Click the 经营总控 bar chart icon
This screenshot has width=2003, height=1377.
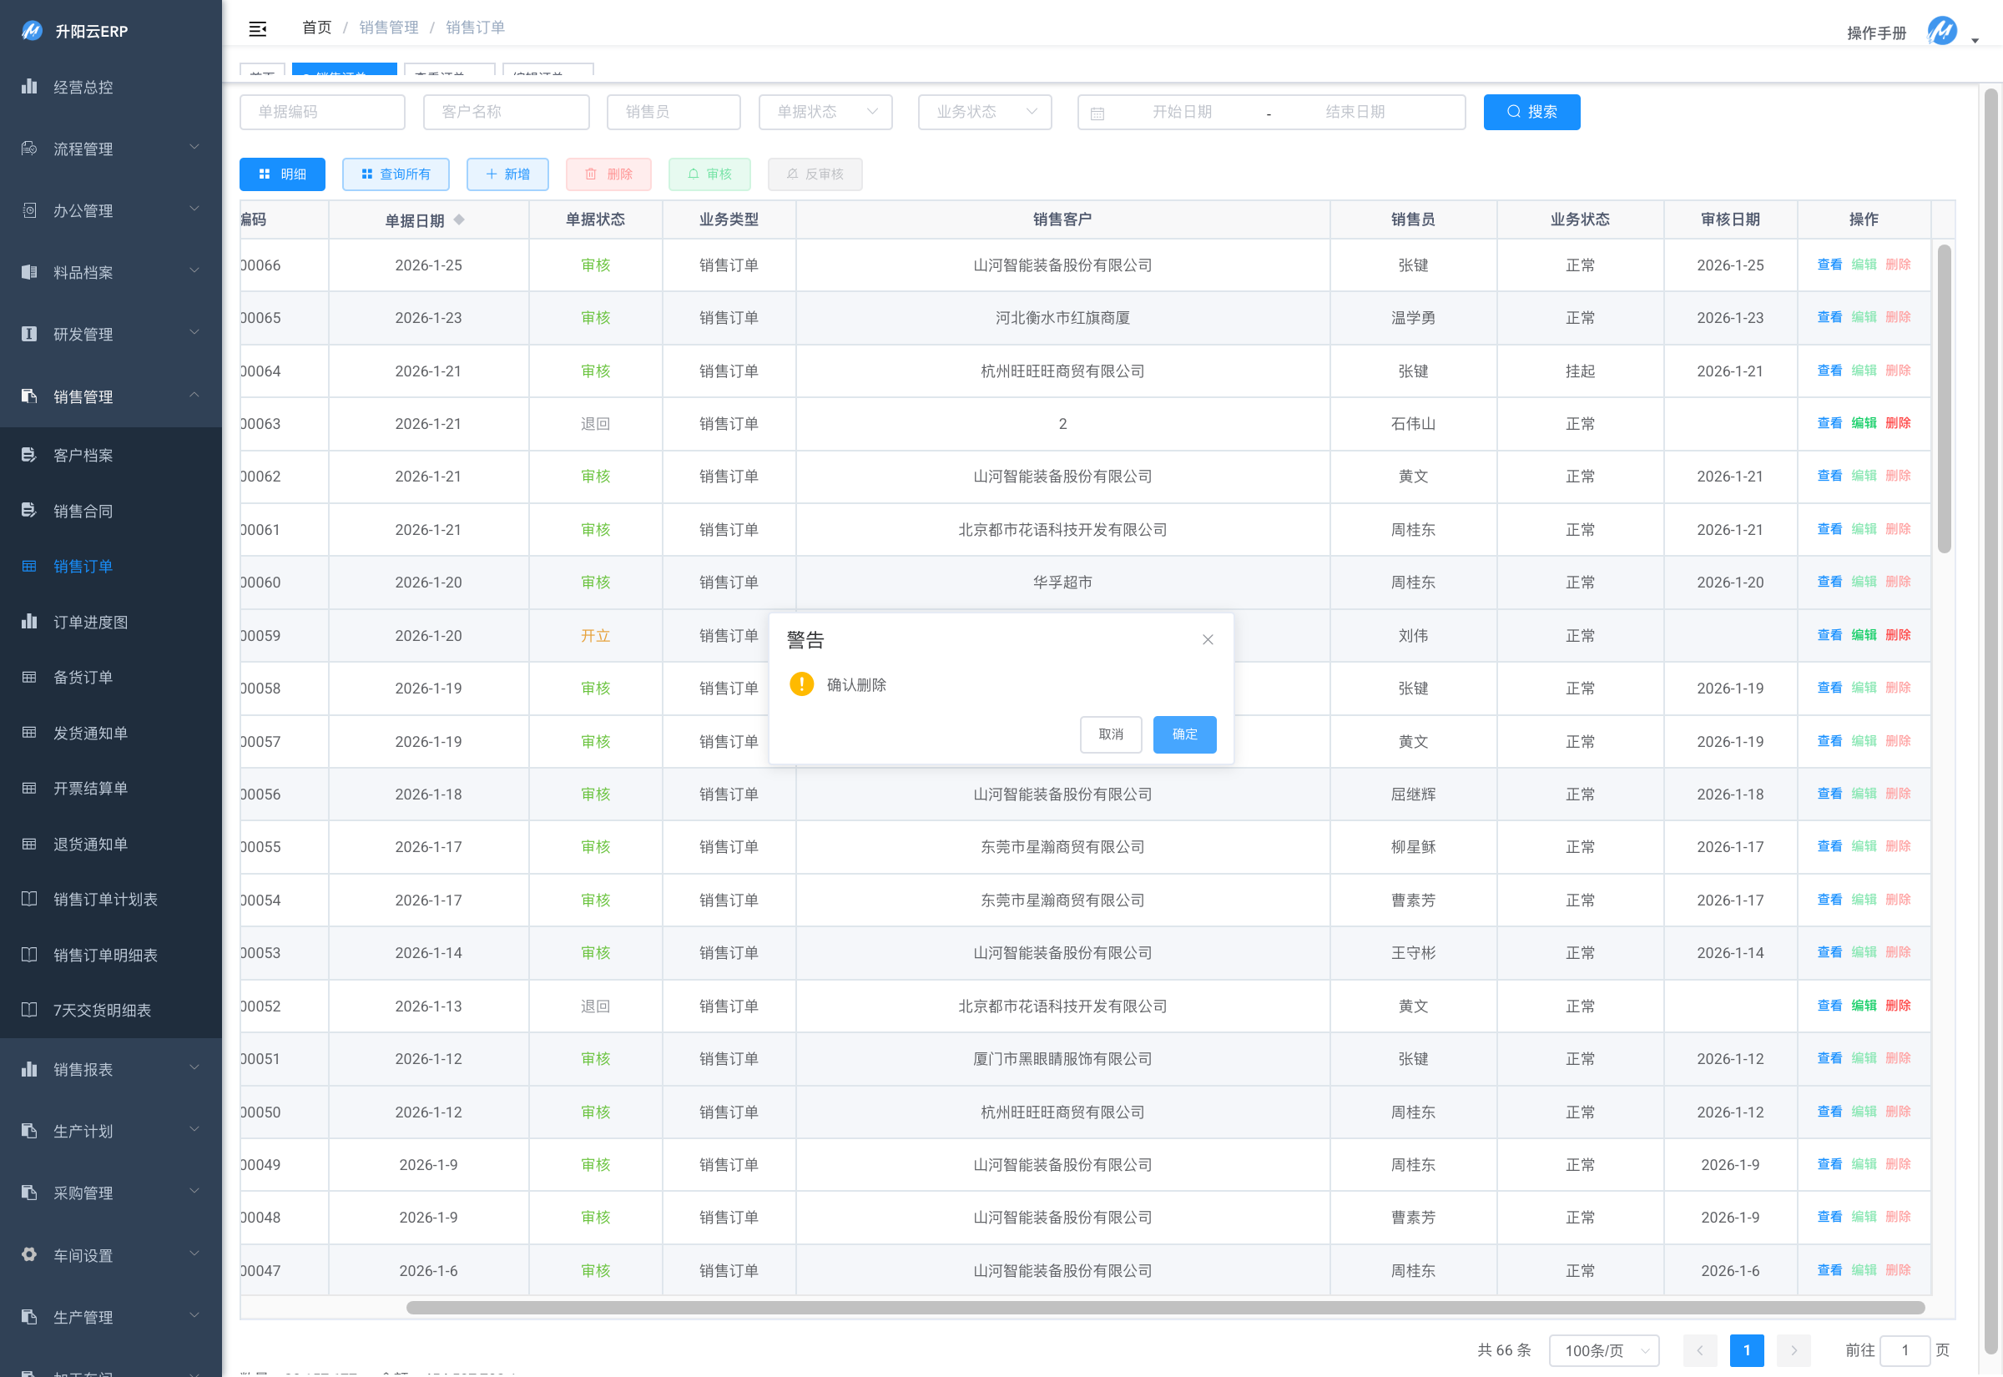tap(29, 86)
